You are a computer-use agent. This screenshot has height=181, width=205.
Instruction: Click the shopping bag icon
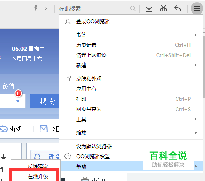tap(43, 129)
